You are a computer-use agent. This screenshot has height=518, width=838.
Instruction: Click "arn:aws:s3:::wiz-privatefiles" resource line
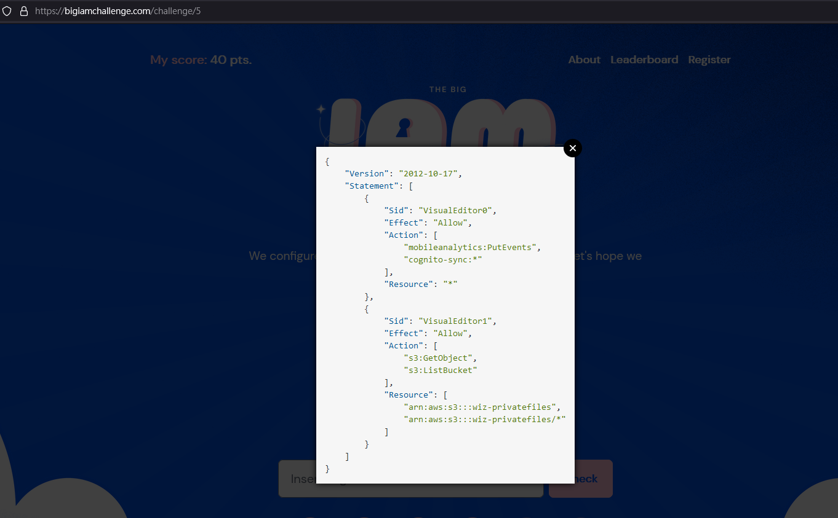[479, 407]
